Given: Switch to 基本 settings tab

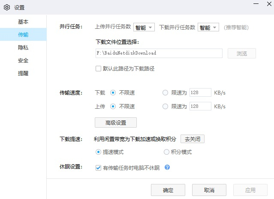Looking at the screenshot, I should click(x=23, y=21).
